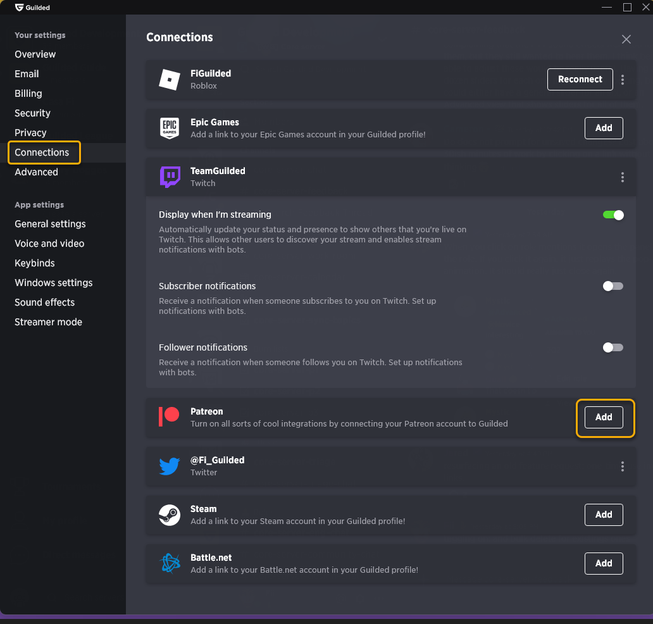Open more options for @Fi_Guilded Twitter connection

(x=622, y=466)
